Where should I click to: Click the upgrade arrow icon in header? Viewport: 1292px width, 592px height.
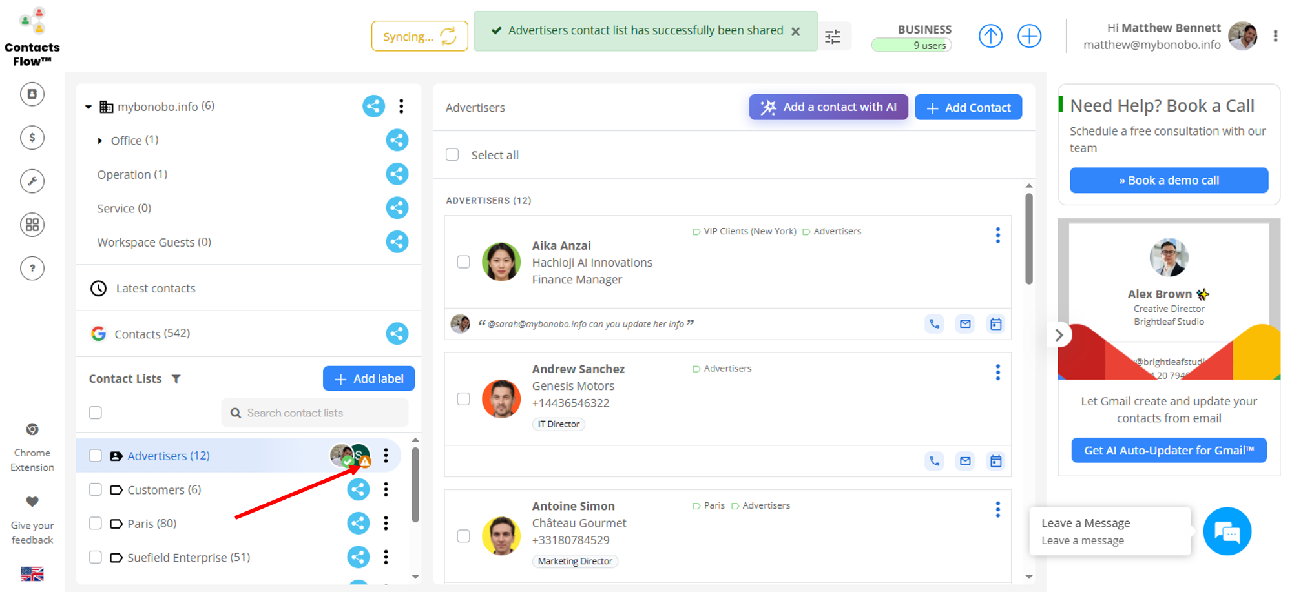tap(990, 36)
